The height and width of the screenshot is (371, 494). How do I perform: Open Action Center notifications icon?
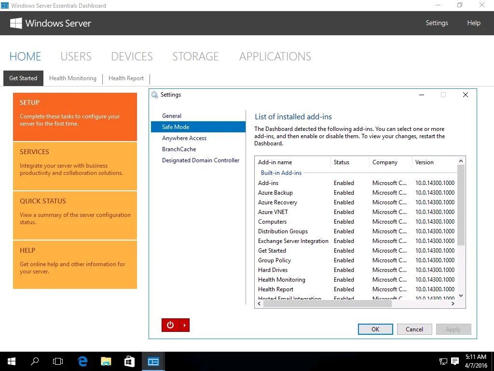(455, 361)
